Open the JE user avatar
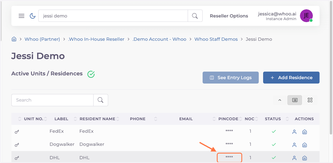Image resolution: width=333 pixels, height=163 pixels. tap(306, 16)
